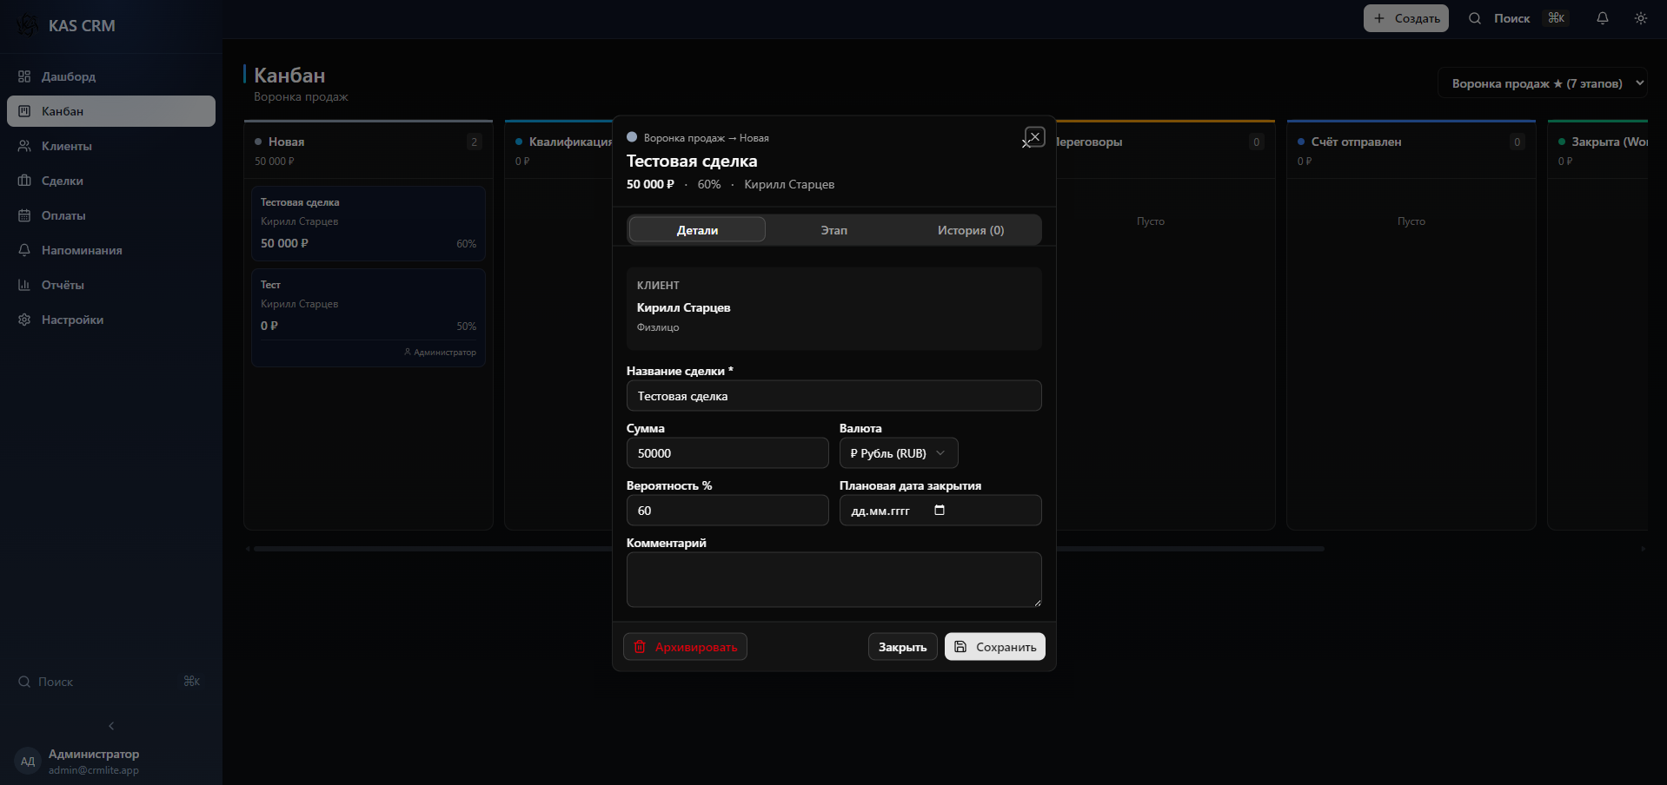
Task: Switch to the История (0) tab
Action: point(971,230)
